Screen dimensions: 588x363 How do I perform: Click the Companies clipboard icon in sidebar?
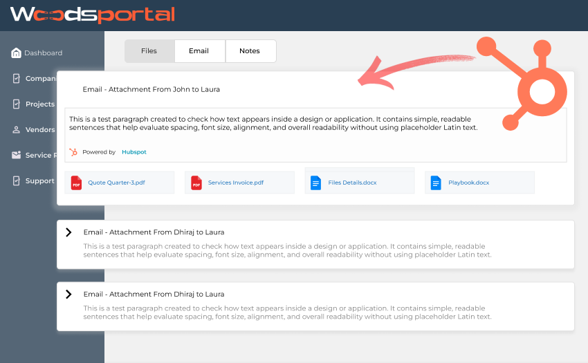pos(16,78)
